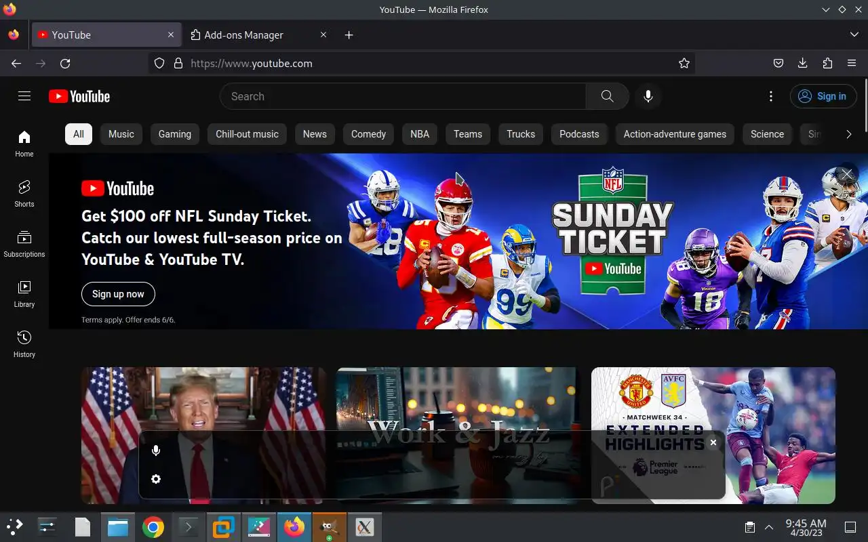868x542 pixels.
Task: Select the Chill-out music chip
Action: [247, 134]
